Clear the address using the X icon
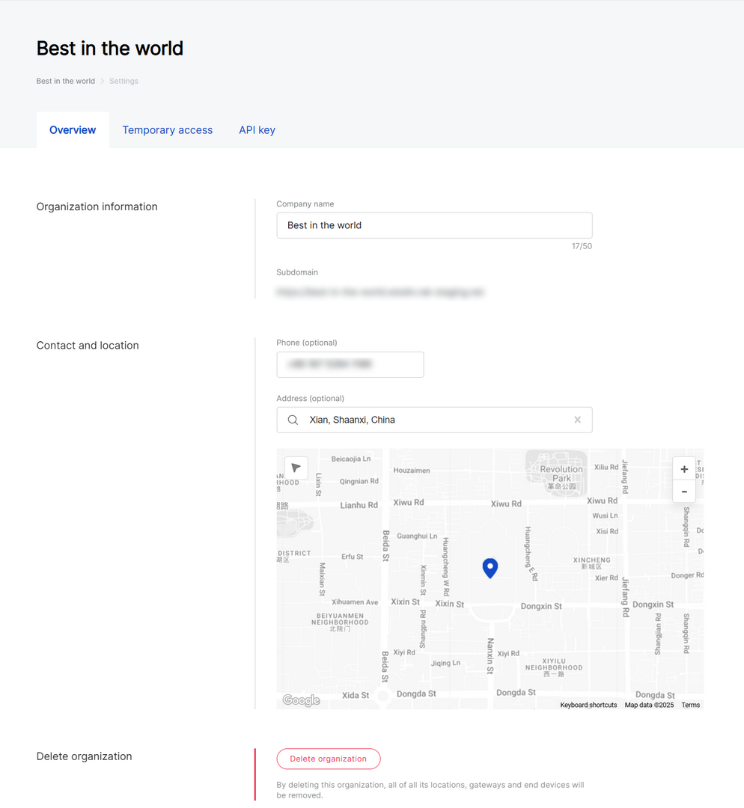The height and width of the screenshot is (808, 744). (x=577, y=420)
